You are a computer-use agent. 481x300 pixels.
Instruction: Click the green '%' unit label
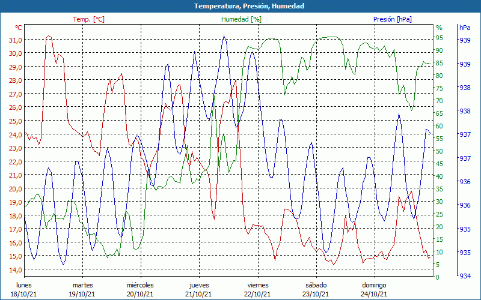click(440, 28)
